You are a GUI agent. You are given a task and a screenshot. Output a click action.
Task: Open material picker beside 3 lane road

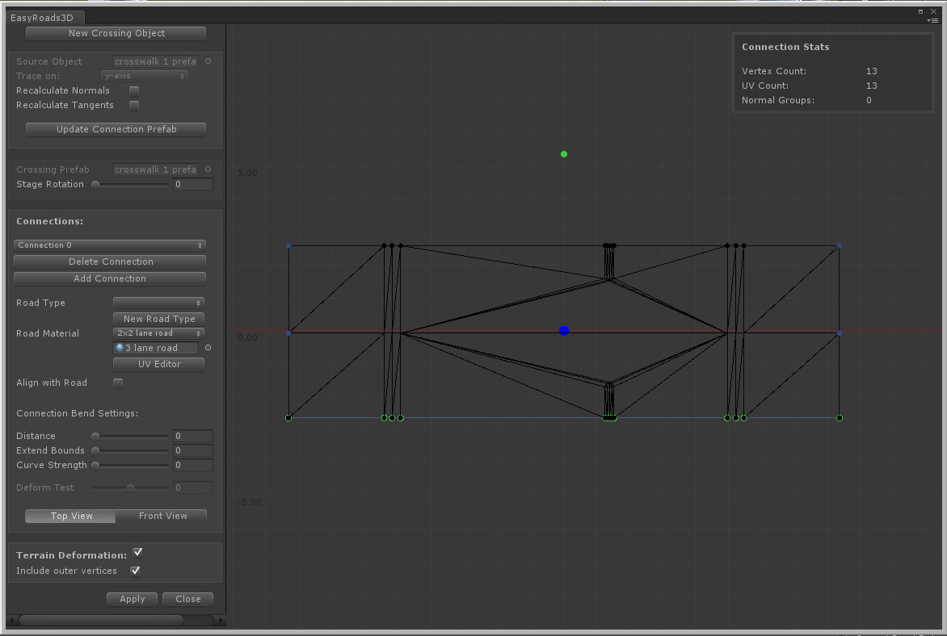point(208,348)
